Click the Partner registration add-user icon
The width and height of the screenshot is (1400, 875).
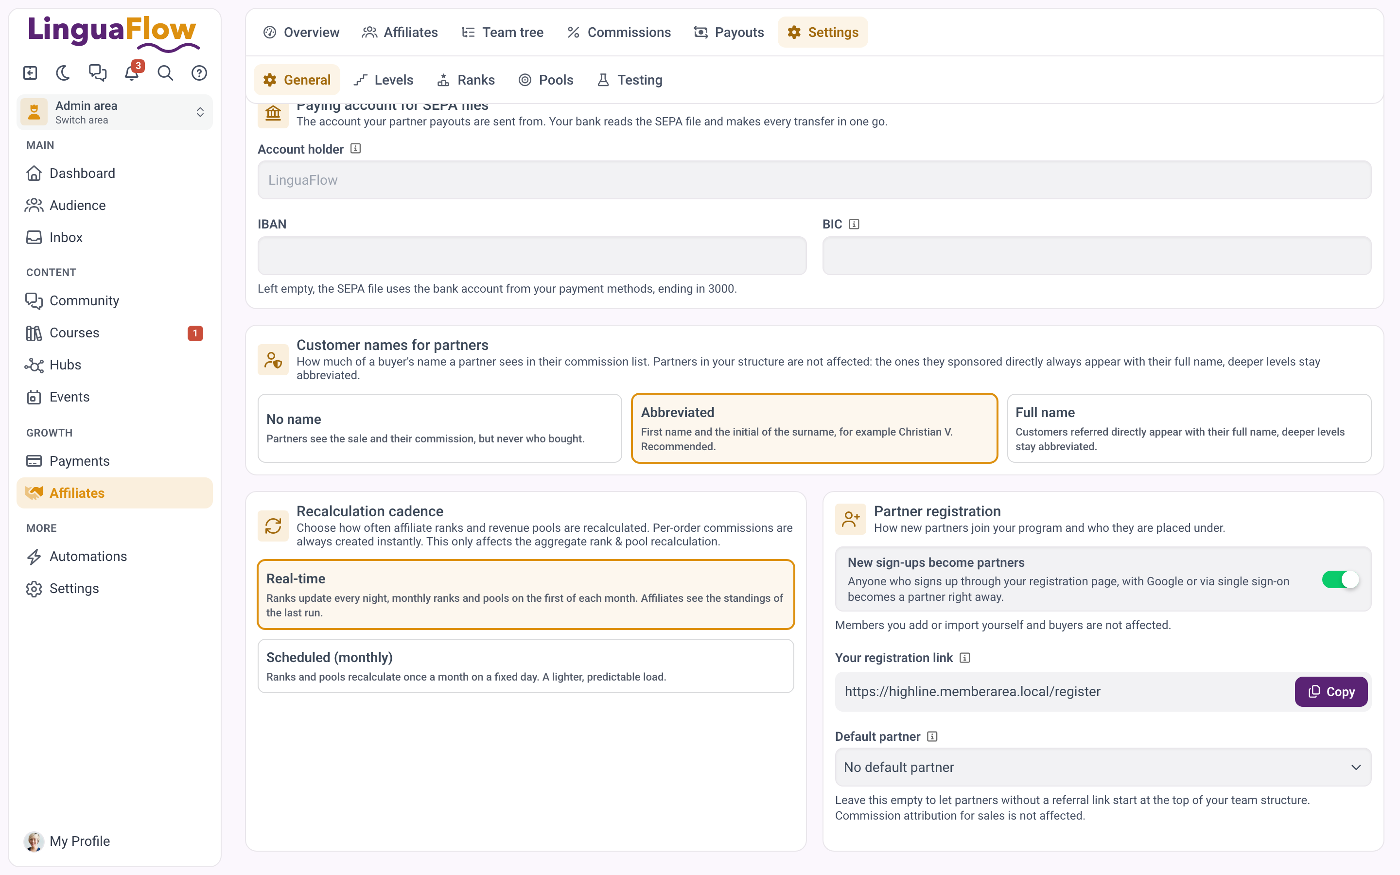pyautogui.click(x=850, y=519)
